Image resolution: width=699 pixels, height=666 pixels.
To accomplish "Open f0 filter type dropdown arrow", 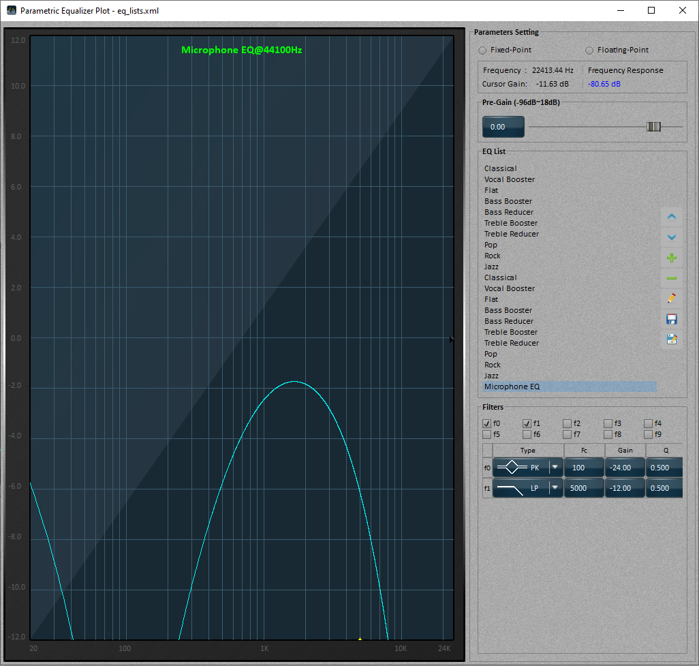I will (555, 468).
